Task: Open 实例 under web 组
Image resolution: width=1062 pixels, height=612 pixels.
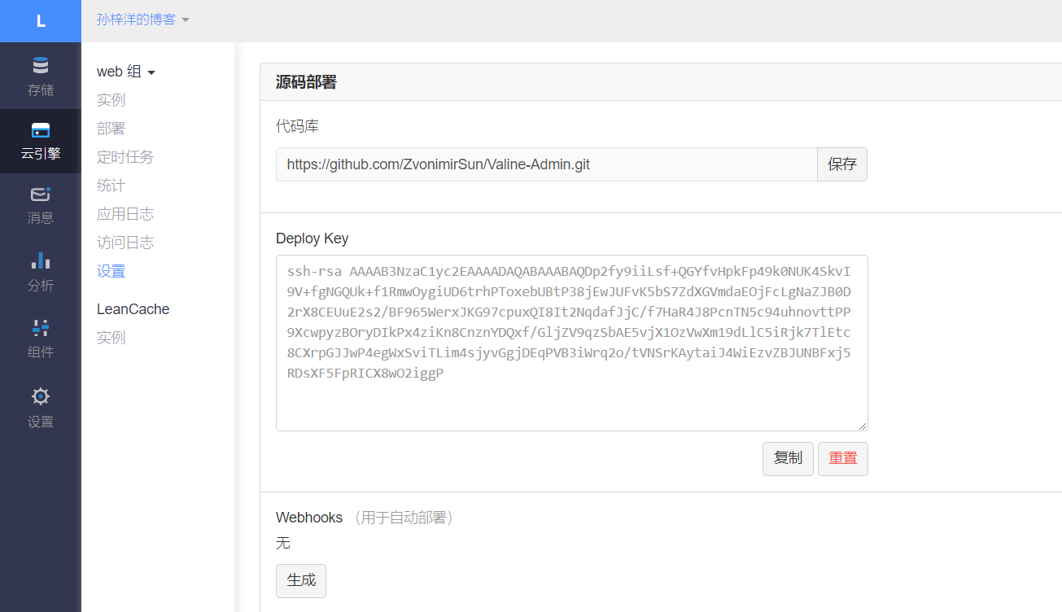Action: coord(111,100)
